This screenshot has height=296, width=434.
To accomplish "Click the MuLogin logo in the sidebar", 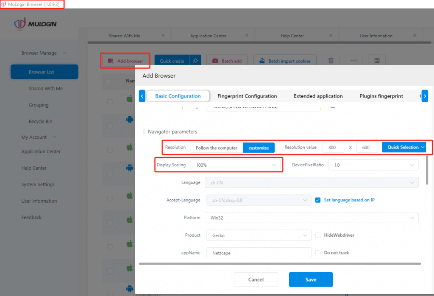I will click(x=35, y=24).
